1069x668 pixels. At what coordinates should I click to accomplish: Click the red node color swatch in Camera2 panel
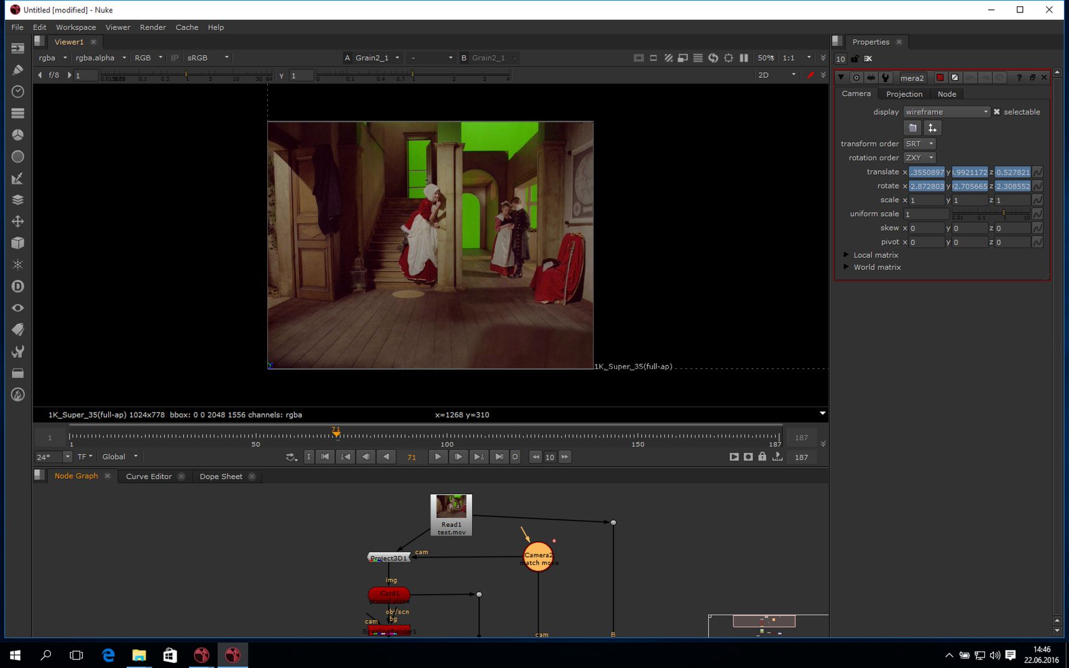tap(940, 78)
